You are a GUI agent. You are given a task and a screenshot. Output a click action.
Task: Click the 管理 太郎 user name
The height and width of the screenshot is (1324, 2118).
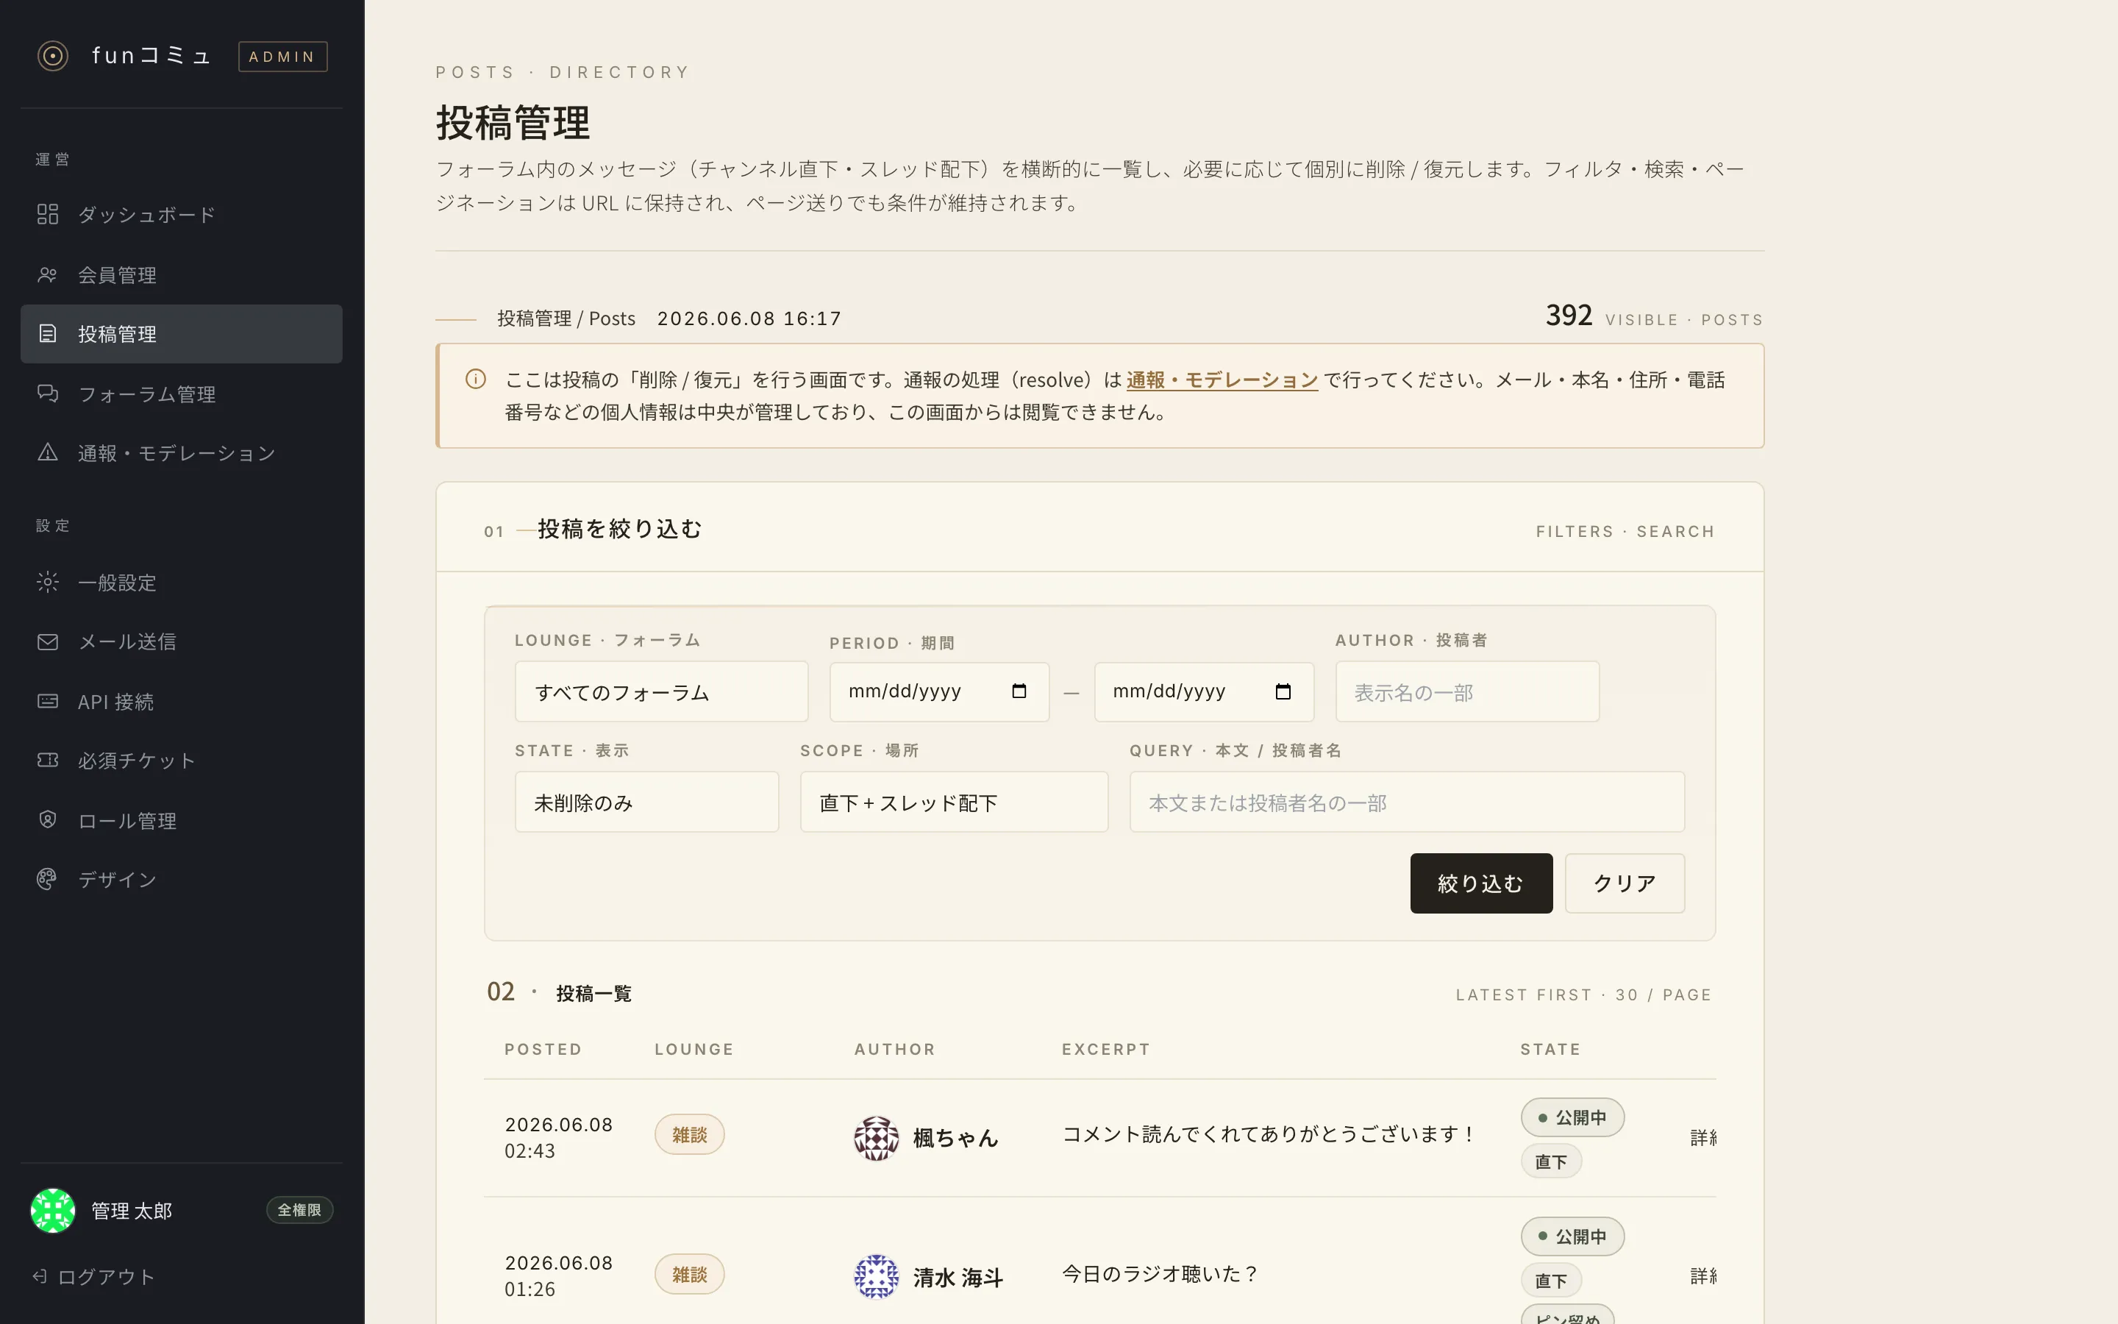(132, 1210)
